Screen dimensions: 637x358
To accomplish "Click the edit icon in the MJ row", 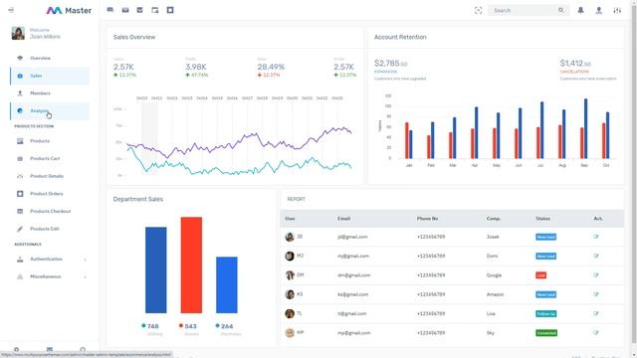I will pyautogui.click(x=596, y=257).
